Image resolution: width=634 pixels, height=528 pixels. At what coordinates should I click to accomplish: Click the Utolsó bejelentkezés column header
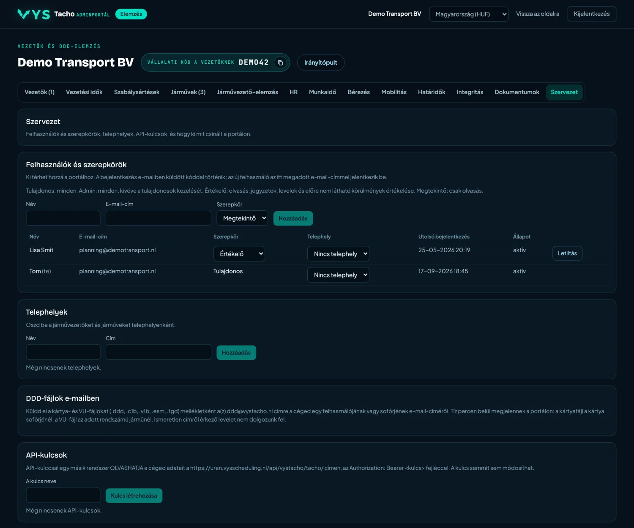[444, 237]
